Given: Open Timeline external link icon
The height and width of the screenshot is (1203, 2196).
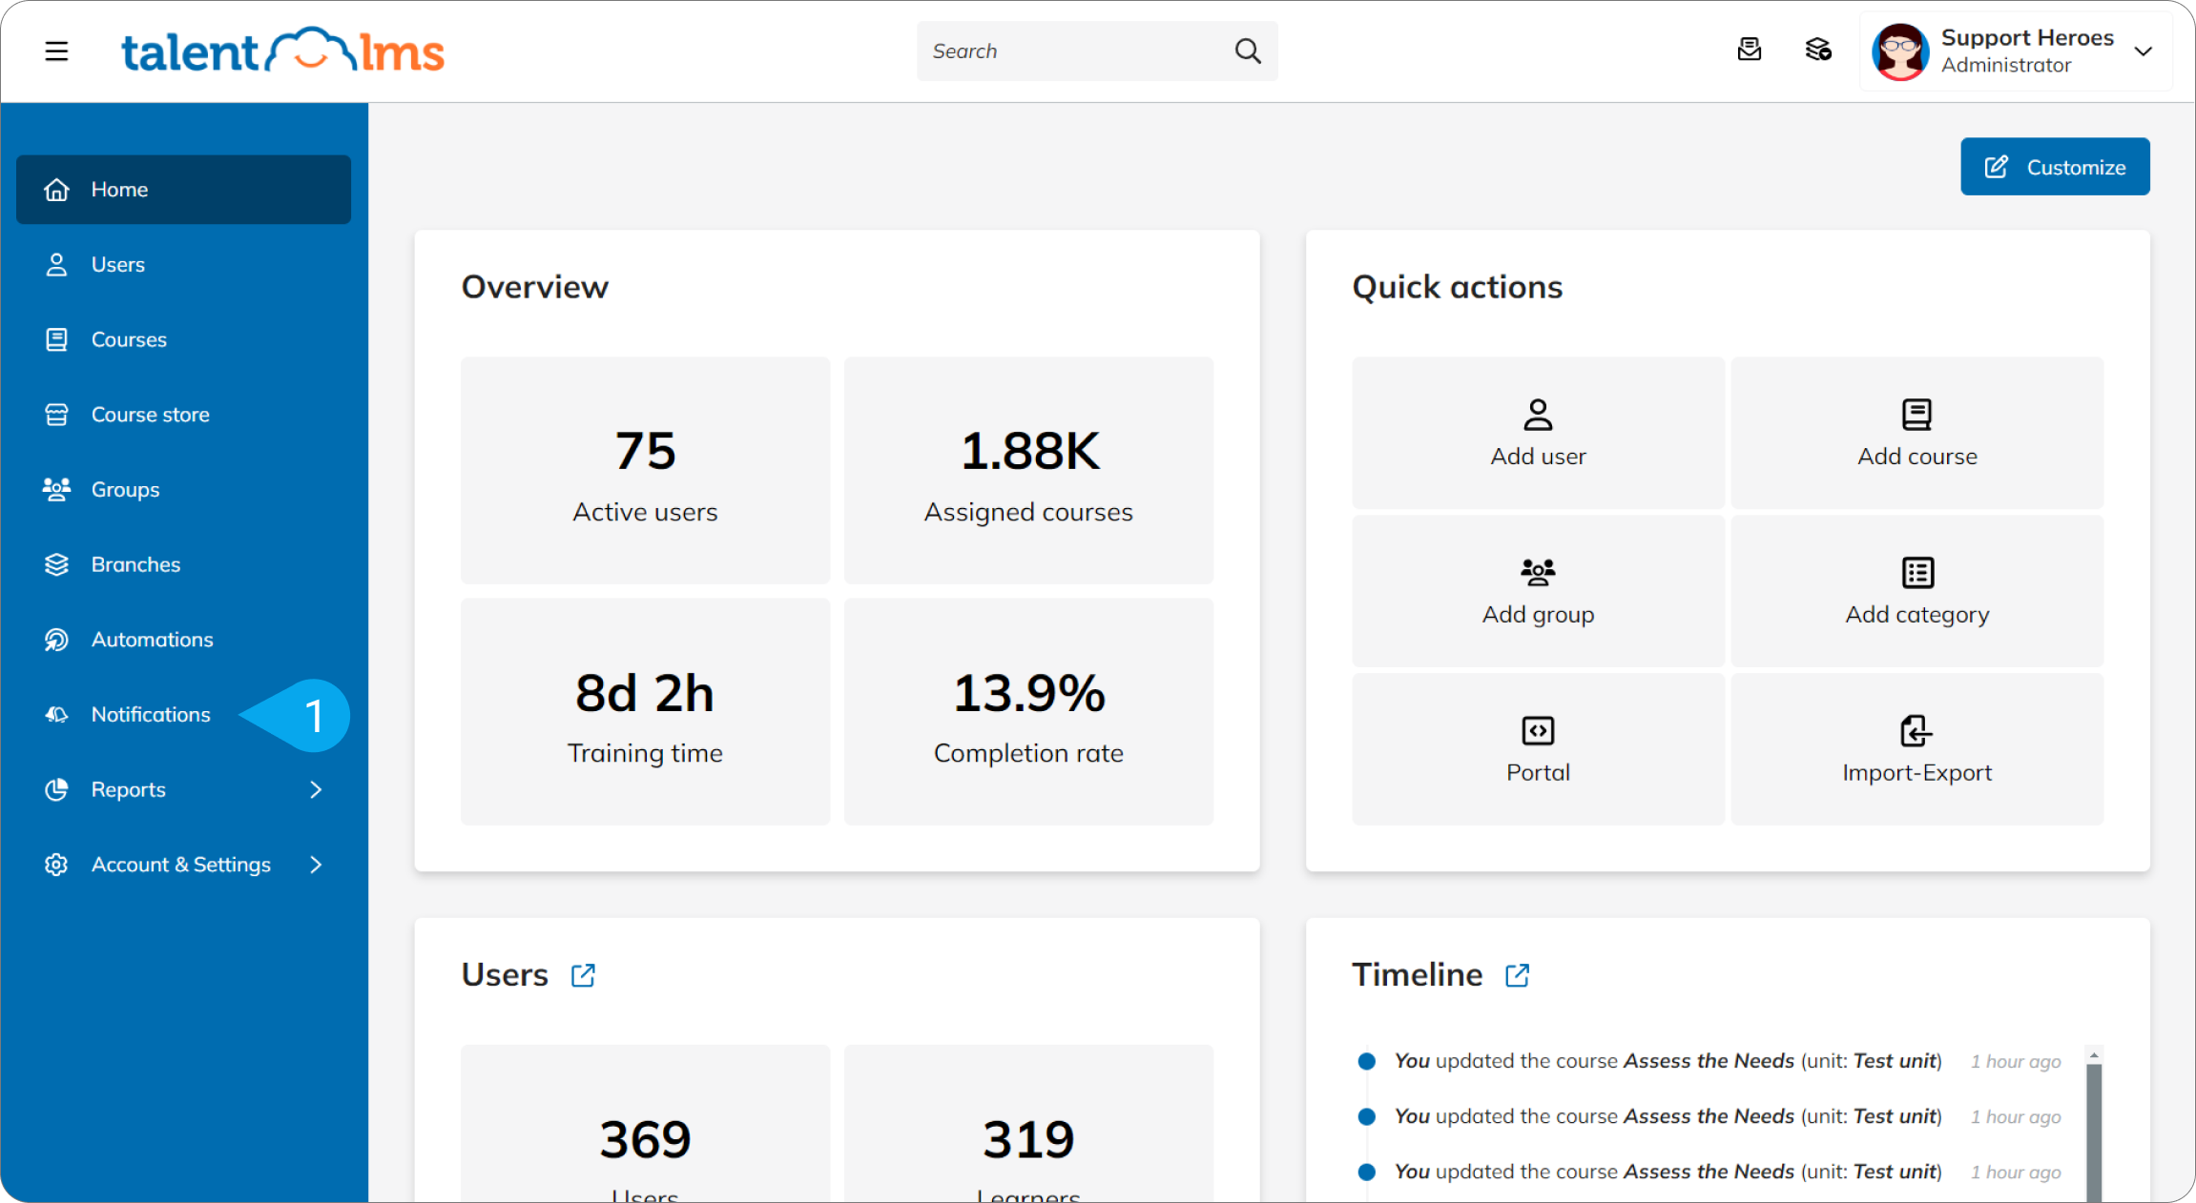Looking at the screenshot, I should click(1517, 975).
